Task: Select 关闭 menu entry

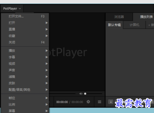Action: click(x=25, y=42)
